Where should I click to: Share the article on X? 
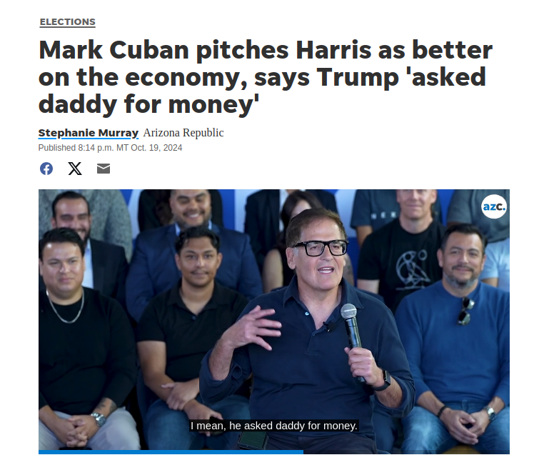coord(75,169)
